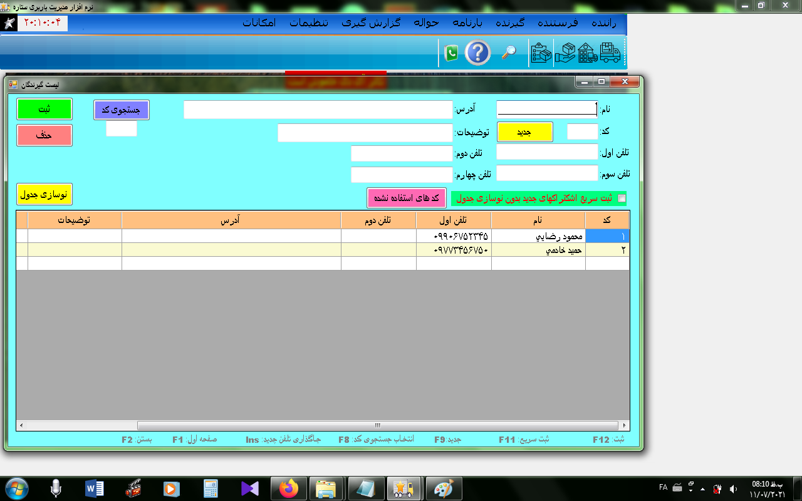Screen dimensions: 802x501
Task: Open Calculator from taskbar
Action: [211, 488]
